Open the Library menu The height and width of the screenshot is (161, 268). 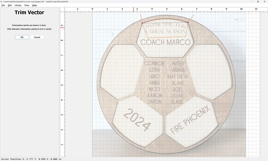18,5
